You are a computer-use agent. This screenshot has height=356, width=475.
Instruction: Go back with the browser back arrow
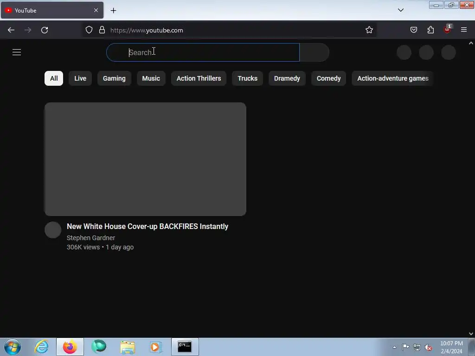pyautogui.click(x=11, y=30)
